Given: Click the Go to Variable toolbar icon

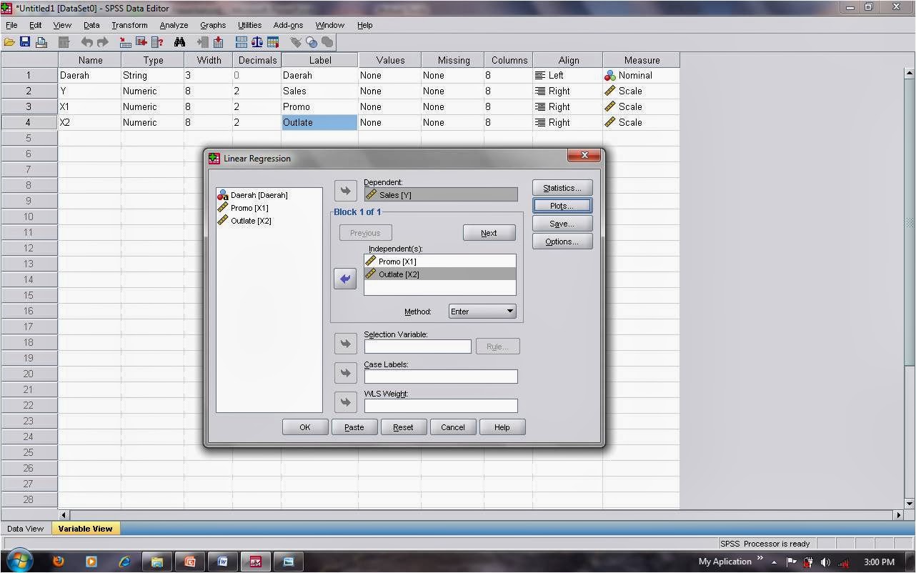Looking at the screenshot, I should [x=141, y=42].
